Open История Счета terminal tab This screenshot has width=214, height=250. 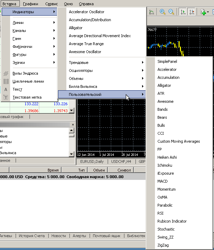point(32,236)
